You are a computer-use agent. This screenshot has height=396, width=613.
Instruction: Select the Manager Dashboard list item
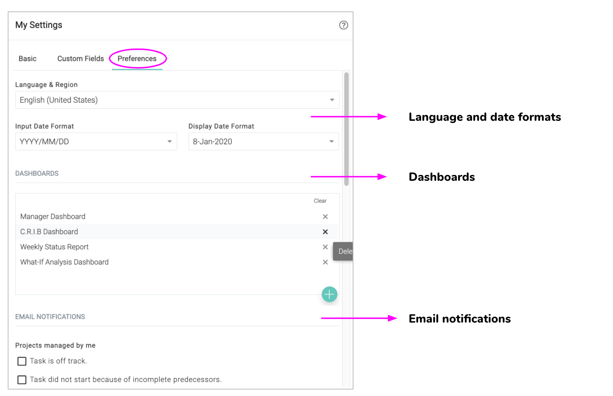click(53, 216)
